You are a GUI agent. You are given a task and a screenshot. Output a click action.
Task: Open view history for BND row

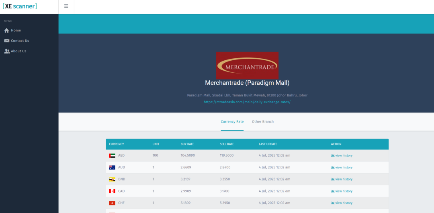(342, 179)
